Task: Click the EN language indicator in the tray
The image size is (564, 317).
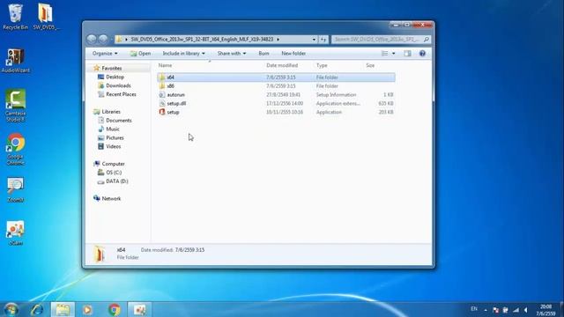Action: (474, 309)
